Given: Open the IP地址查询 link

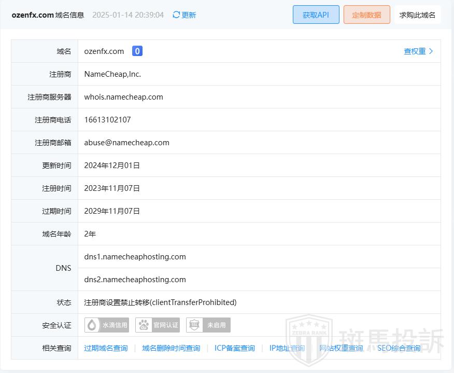Looking at the screenshot, I should 287,348.
